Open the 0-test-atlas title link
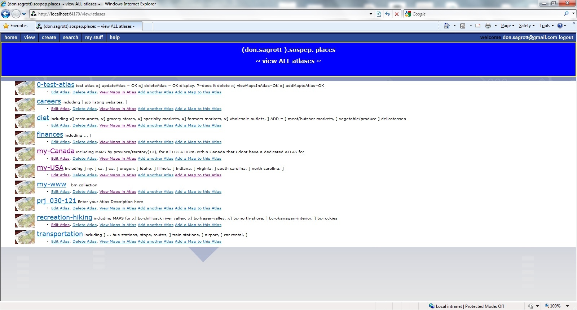The height and width of the screenshot is (310, 577). (x=56, y=85)
